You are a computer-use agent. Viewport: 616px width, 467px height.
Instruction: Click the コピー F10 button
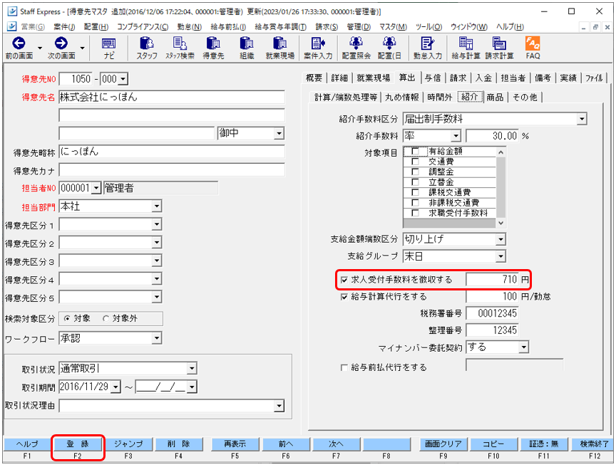493,444
